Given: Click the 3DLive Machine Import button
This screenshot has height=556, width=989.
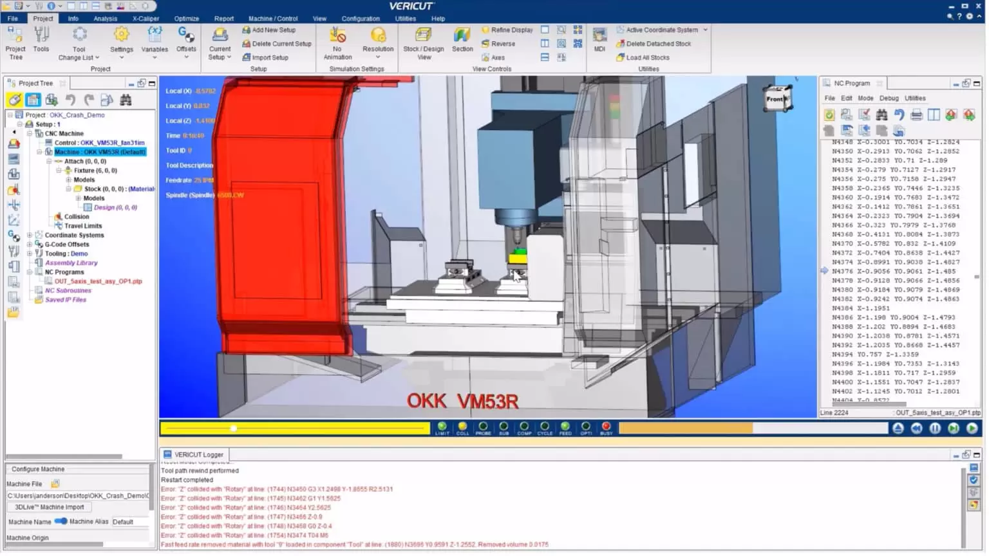Looking at the screenshot, I should point(49,507).
